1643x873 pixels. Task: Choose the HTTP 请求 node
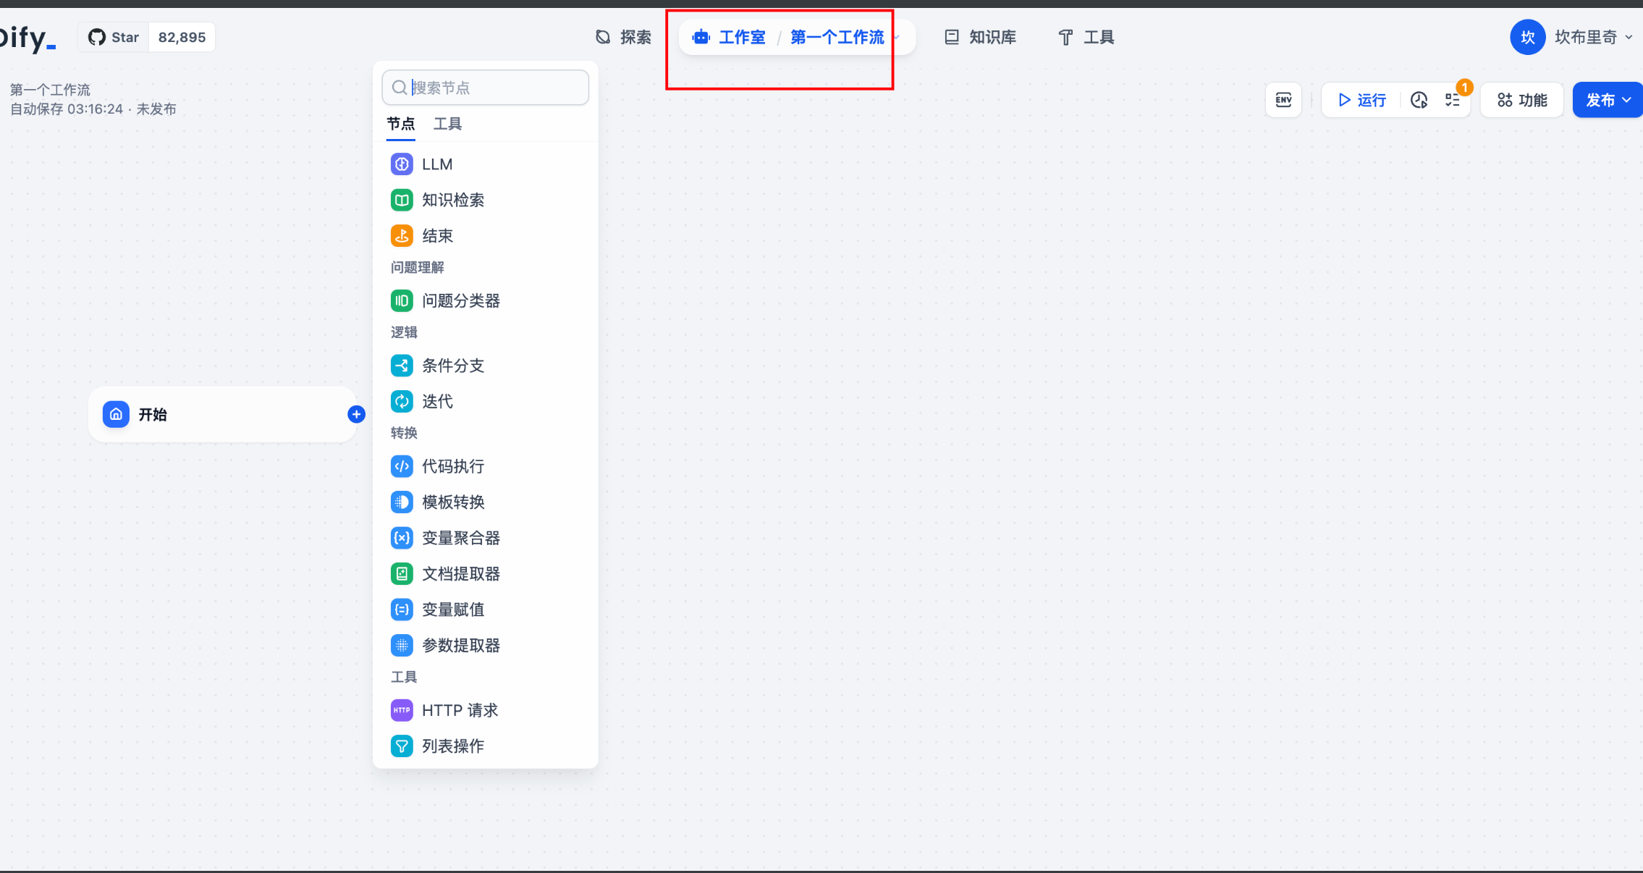(459, 710)
